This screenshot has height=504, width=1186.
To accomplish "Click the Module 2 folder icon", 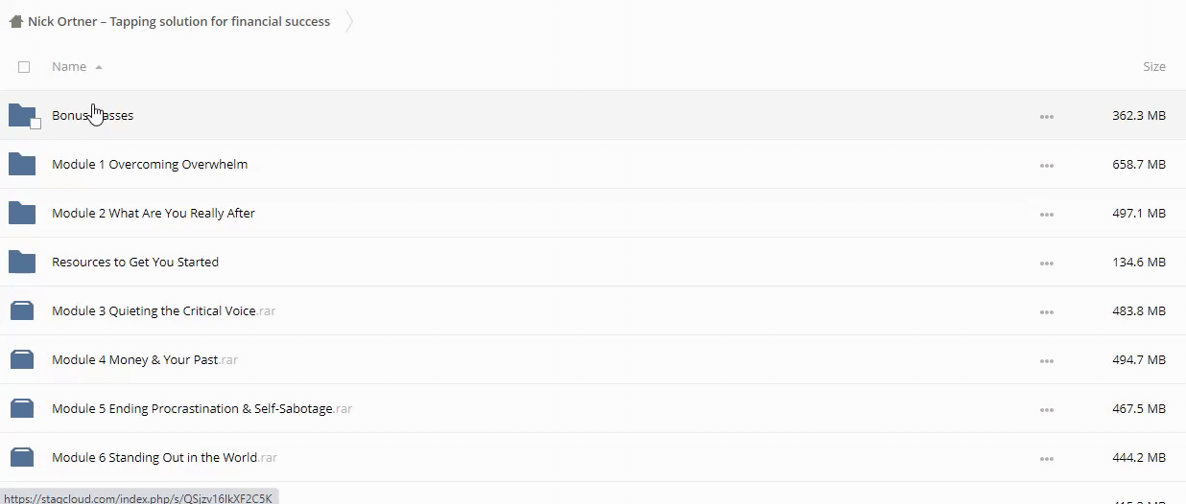I will click(x=21, y=213).
